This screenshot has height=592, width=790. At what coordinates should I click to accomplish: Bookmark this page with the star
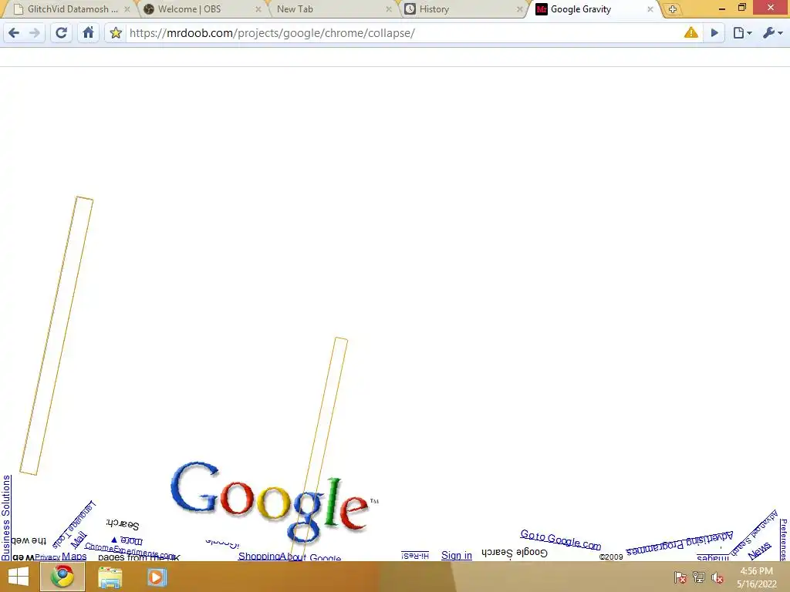pyautogui.click(x=116, y=33)
